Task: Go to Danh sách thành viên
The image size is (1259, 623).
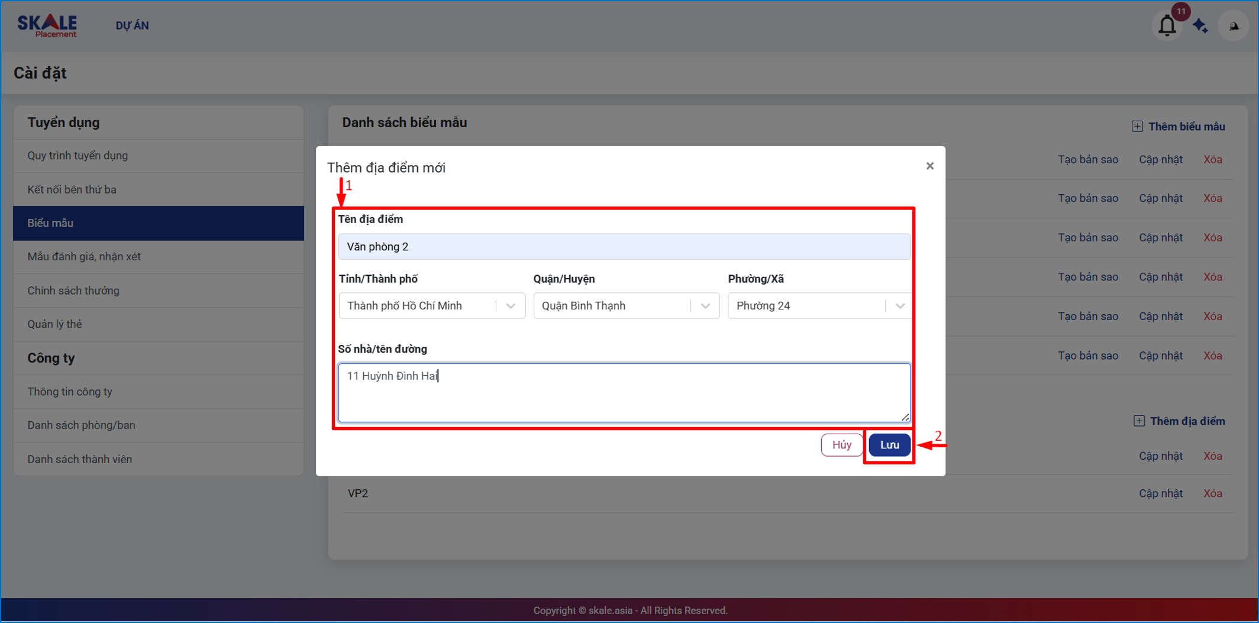Action: click(x=80, y=459)
